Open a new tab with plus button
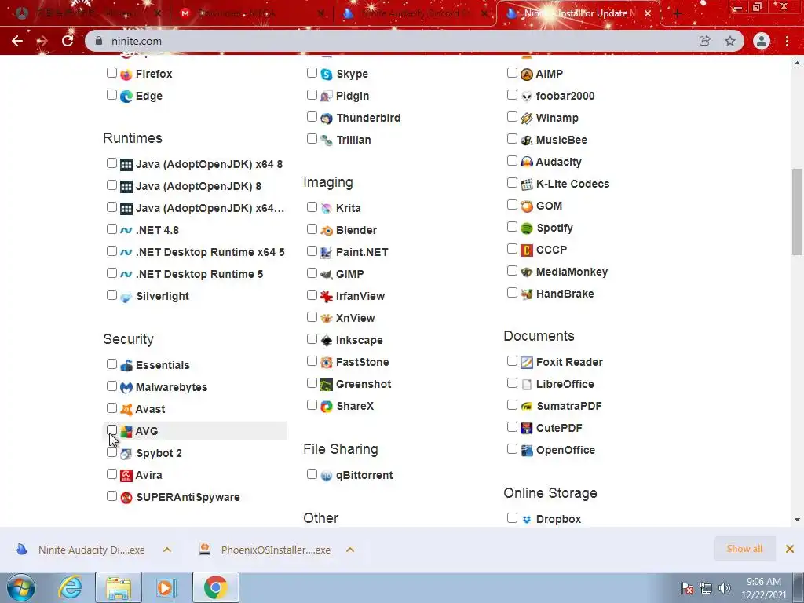The height and width of the screenshot is (603, 804). click(x=678, y=14)
